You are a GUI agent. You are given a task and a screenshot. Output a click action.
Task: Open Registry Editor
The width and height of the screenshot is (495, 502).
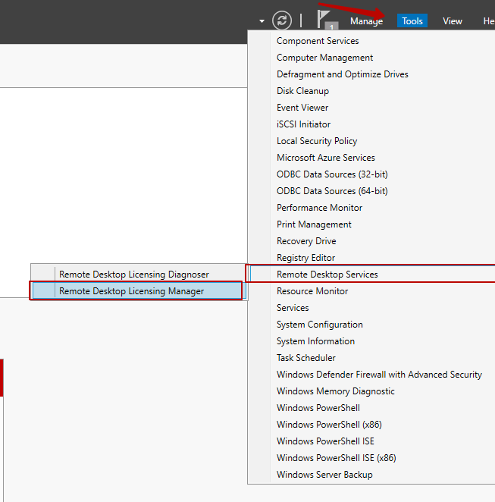(305, 258)
